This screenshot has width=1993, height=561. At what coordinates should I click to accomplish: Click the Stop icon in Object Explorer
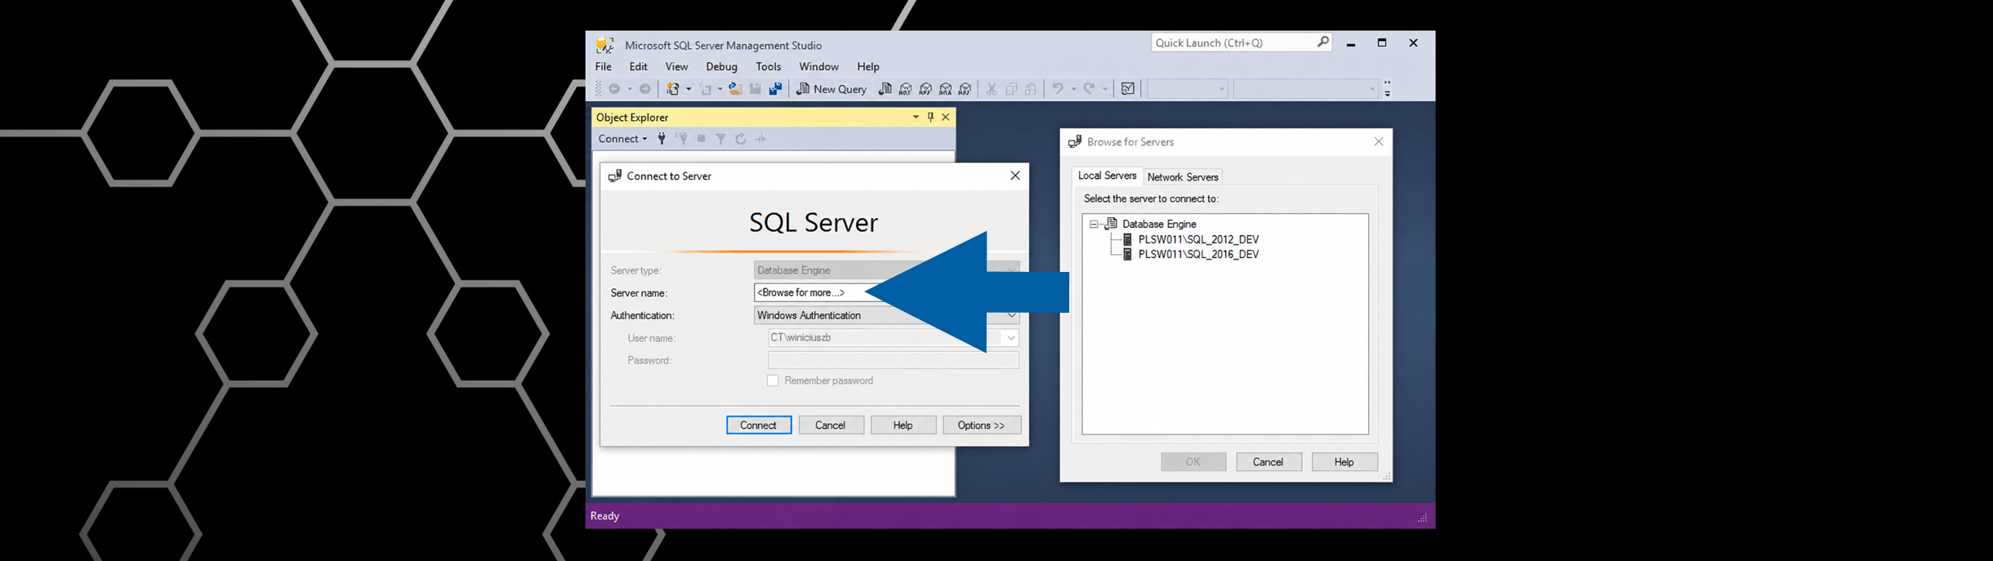coord(702,139)
